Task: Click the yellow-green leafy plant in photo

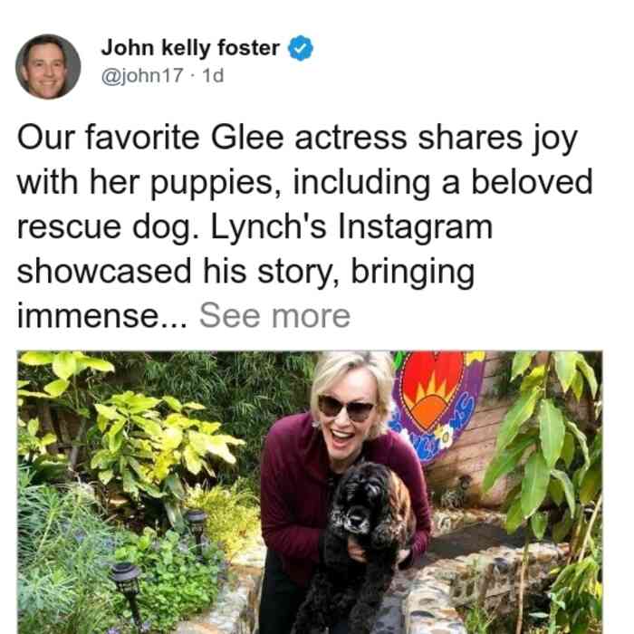Action: 162,437
